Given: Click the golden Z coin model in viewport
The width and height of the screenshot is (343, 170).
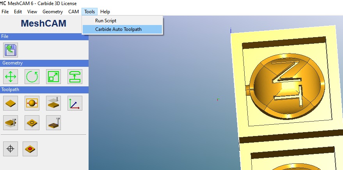Looking at the screenshot, I should coord(287,86).
